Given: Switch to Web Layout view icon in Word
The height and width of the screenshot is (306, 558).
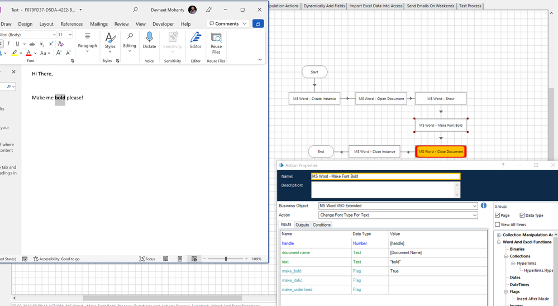Looking at the screenshot, I should [x=194, y=259].
